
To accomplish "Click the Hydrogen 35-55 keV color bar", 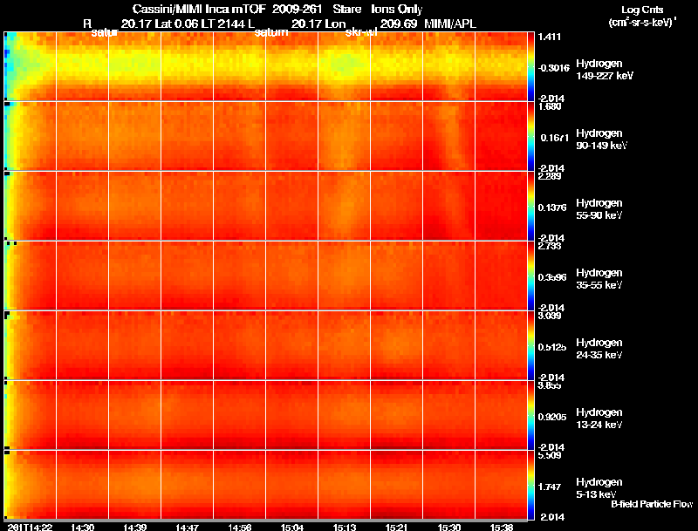I will (530, 276).
